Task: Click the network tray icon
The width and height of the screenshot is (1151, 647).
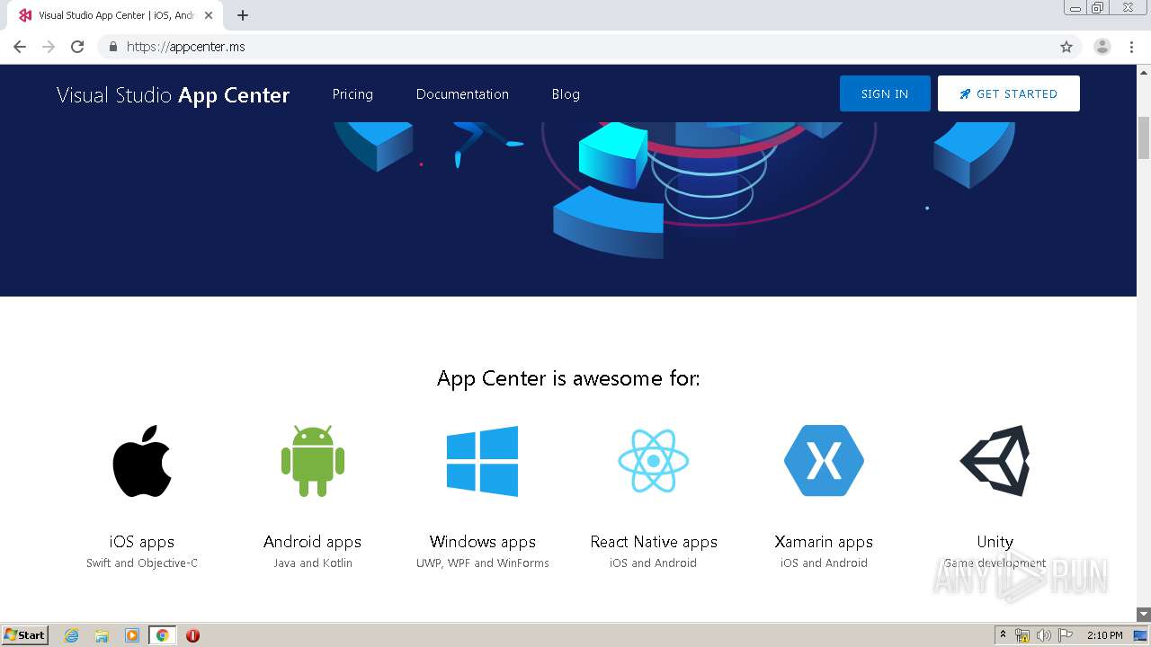Action: pos(1022,635)
